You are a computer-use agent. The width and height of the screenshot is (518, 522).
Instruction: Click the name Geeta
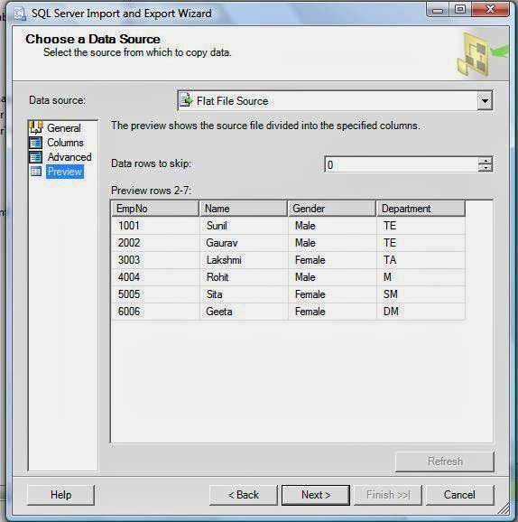coord(219,312)
